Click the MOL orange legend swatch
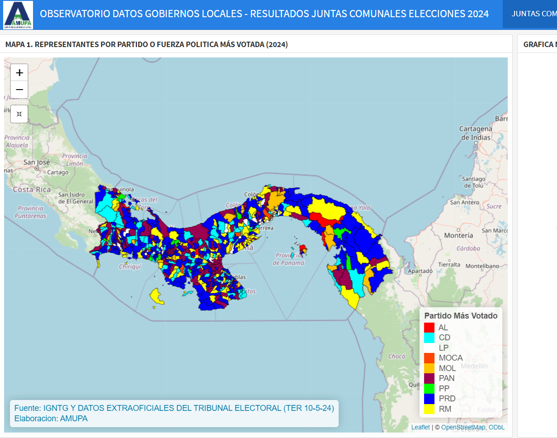Image resolution: width=557 pixels, height=438 pixels. tap(429, 368)
